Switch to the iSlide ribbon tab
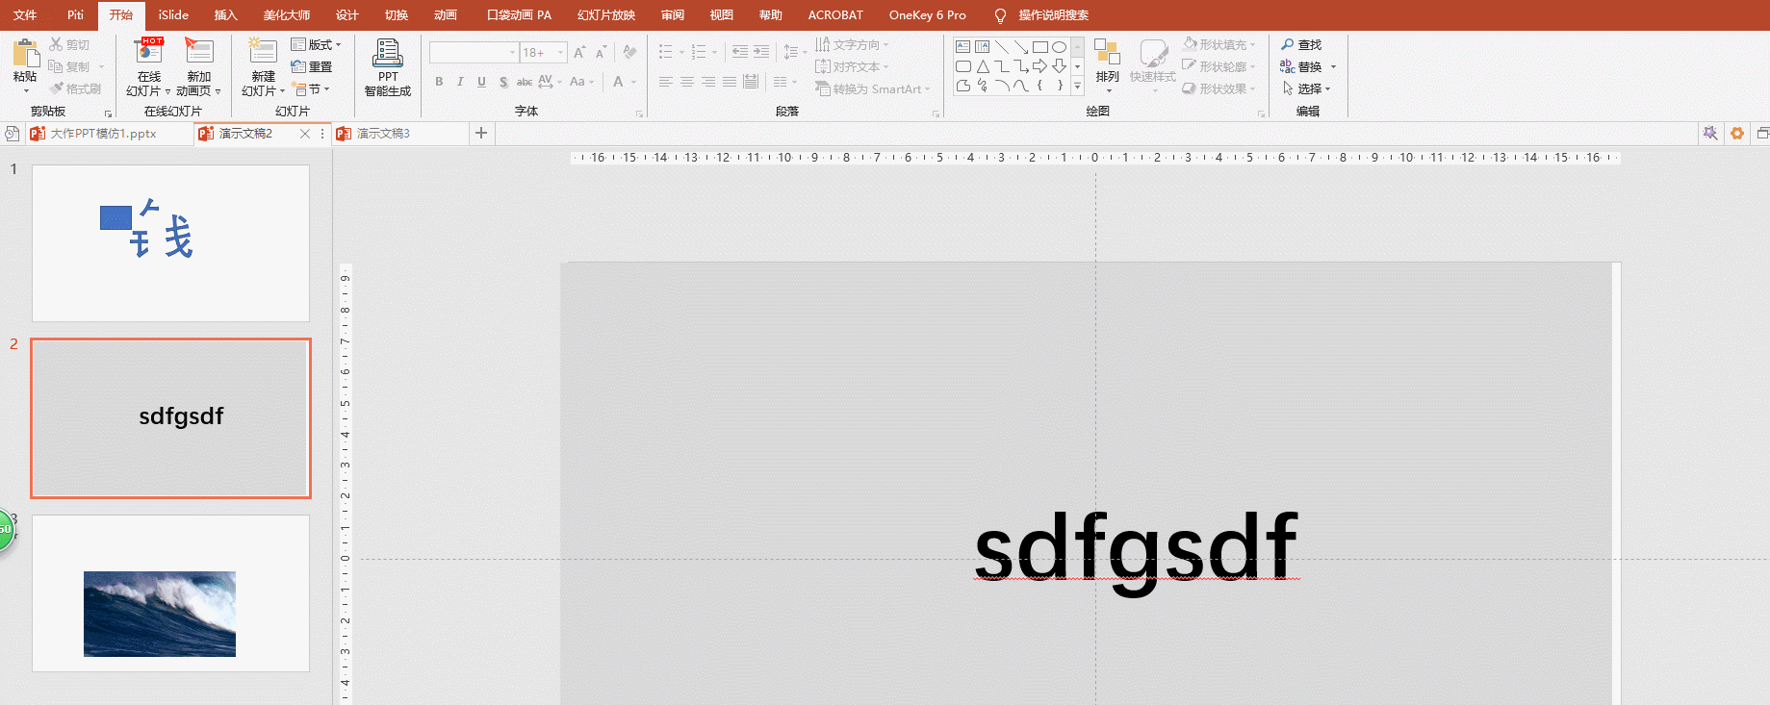Image resolution: width=1770 pixels, height=705 pixels. click(173, 14)
